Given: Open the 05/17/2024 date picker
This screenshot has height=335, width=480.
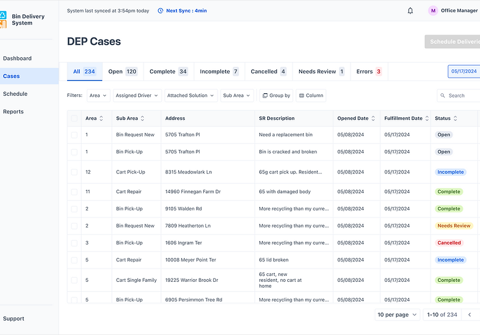Looking at the screenshot, I should tap(464, 71).
